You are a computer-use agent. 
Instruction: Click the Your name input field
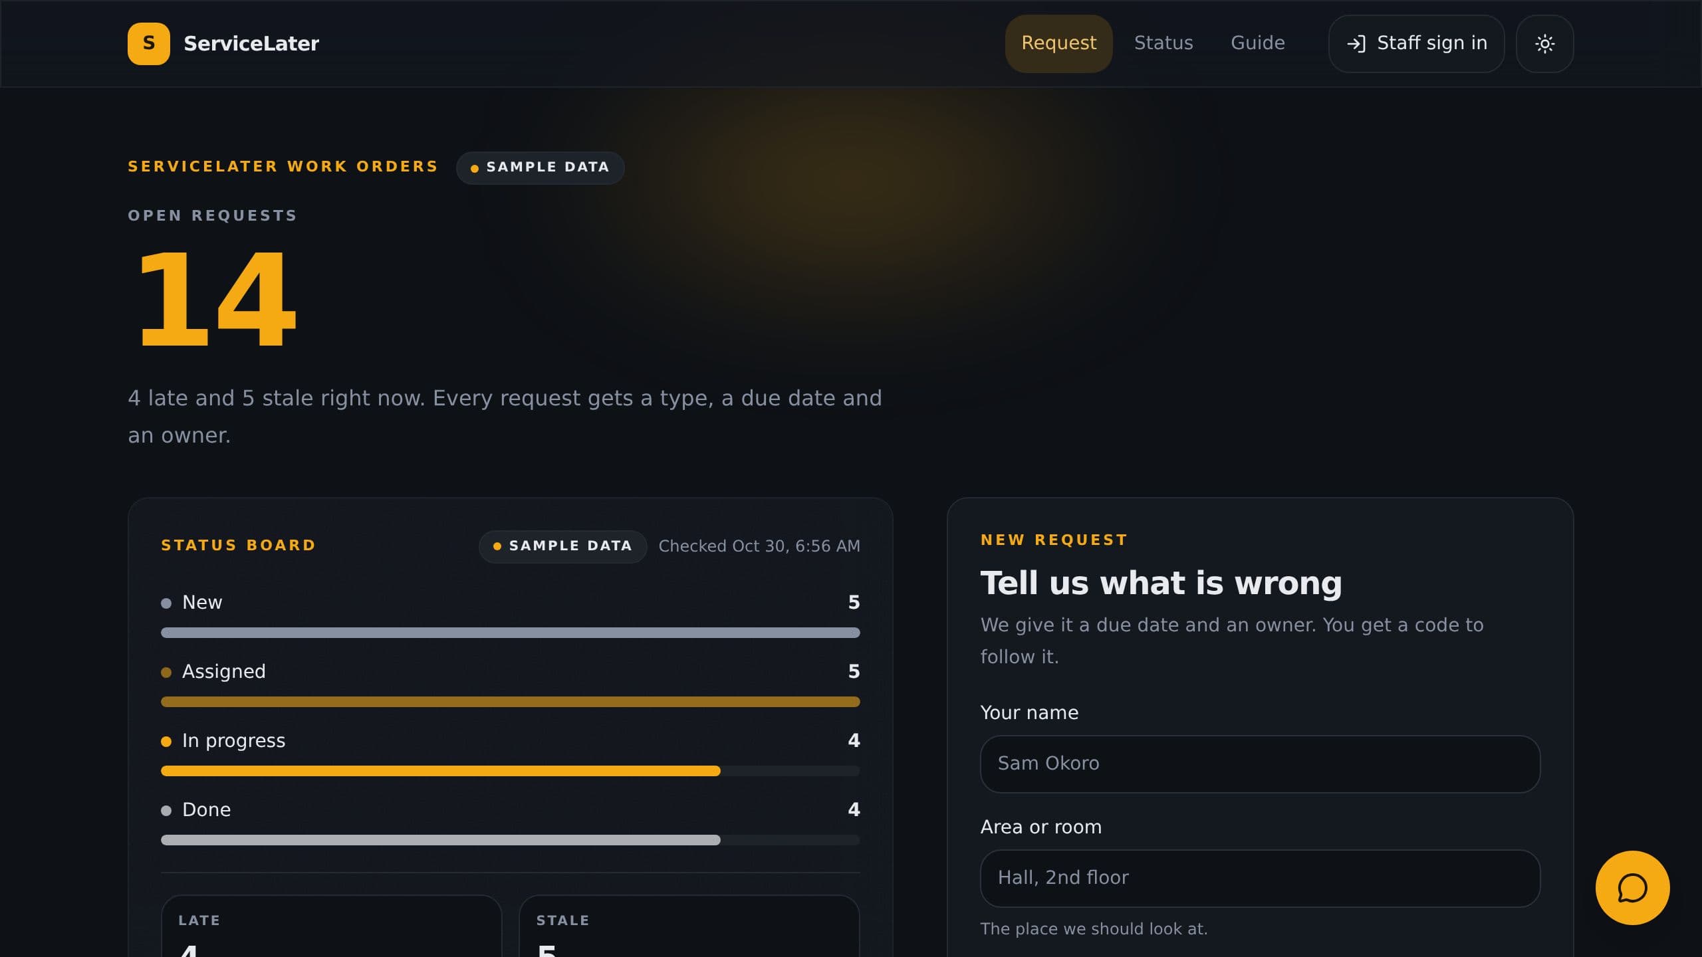click(1260, 764)
